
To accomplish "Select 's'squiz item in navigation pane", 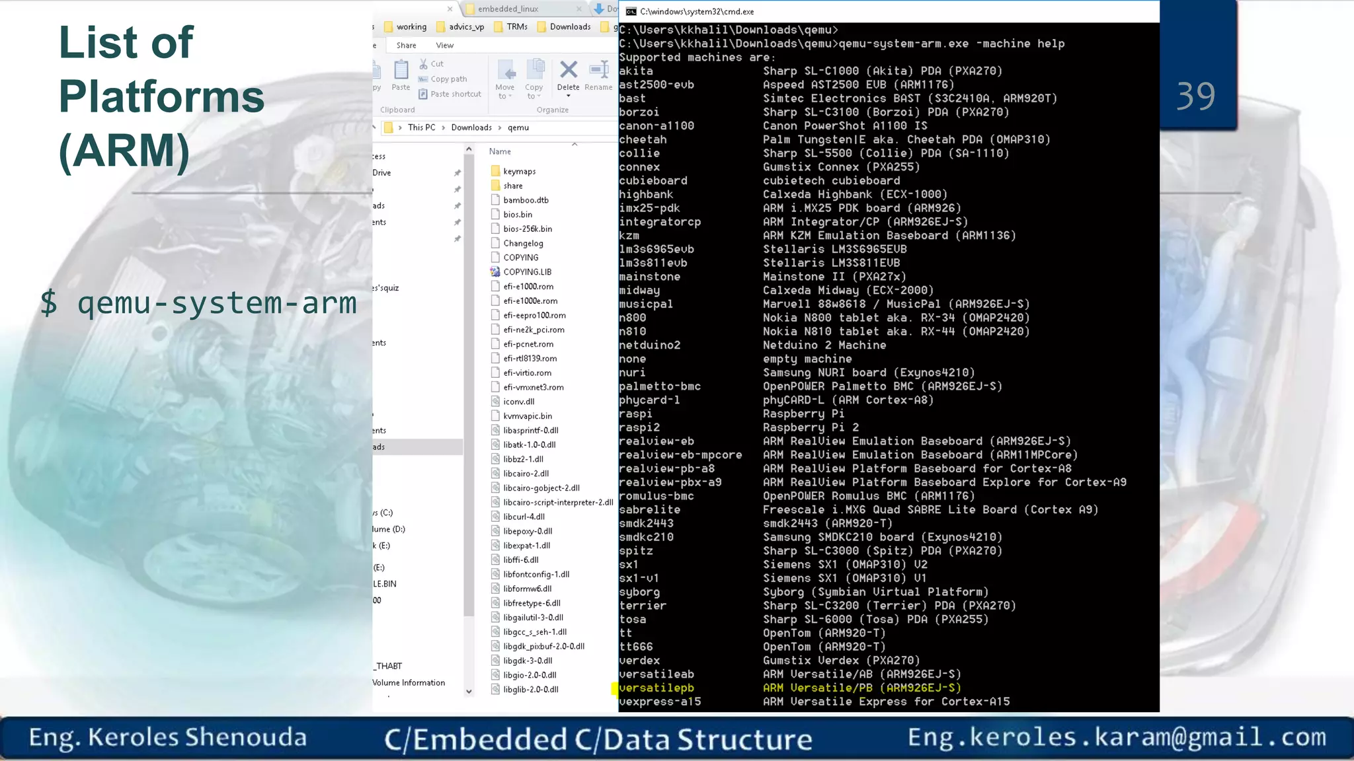I will (386, 288).
